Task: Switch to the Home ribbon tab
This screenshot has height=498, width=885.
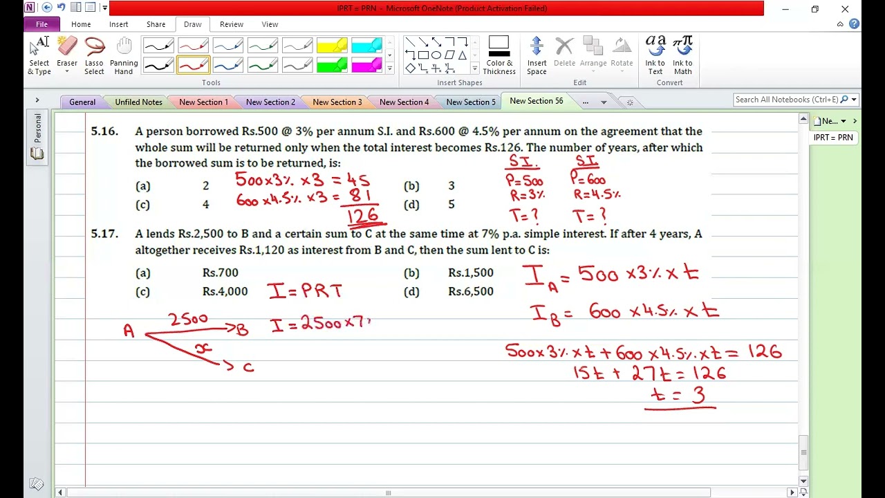Action: (x=81, y=24)
